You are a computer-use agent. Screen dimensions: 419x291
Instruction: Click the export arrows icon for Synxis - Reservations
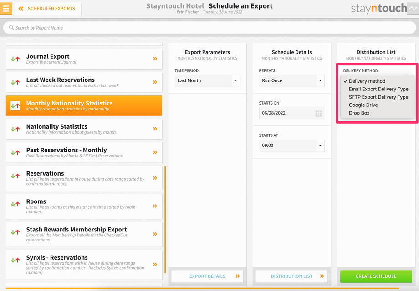pos(15,260)
